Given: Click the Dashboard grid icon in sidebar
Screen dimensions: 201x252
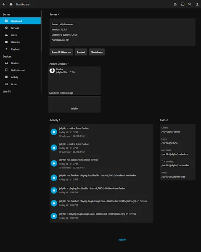Looking at the screenshot, I should click(x=6, y=21).
